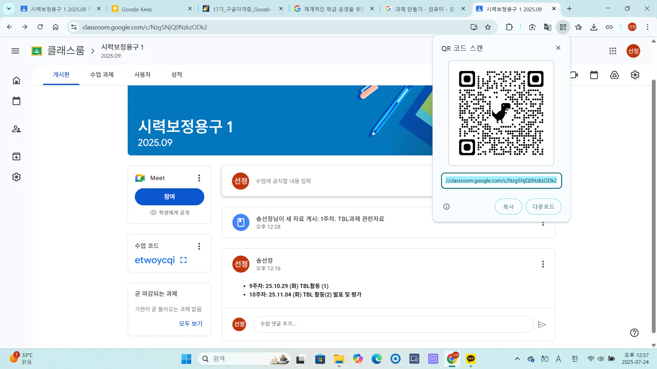Screen dimensions: 657x369
Task: Open the Meet card options menu
Action: click(199, 178)
